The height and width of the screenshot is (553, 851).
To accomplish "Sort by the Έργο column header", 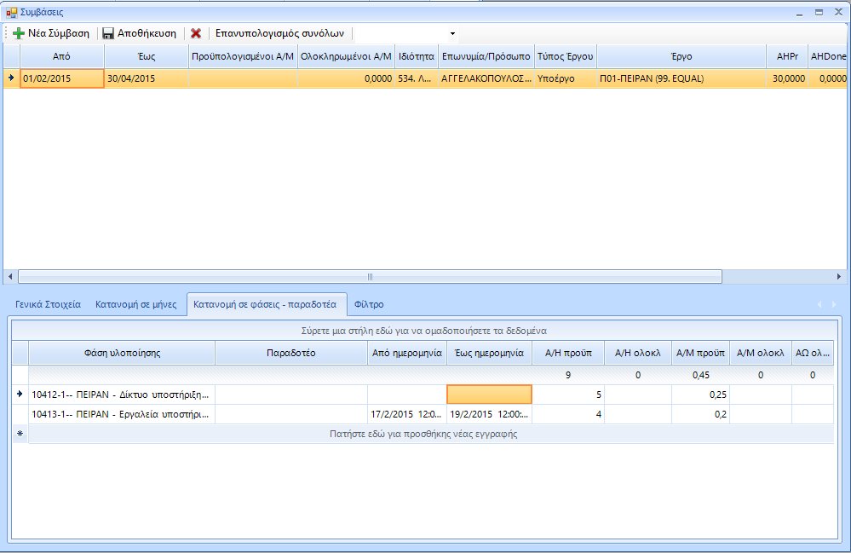I will (681, 56).
